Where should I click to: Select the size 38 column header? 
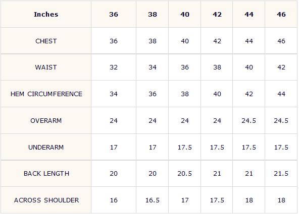click(x=153, y=15)
